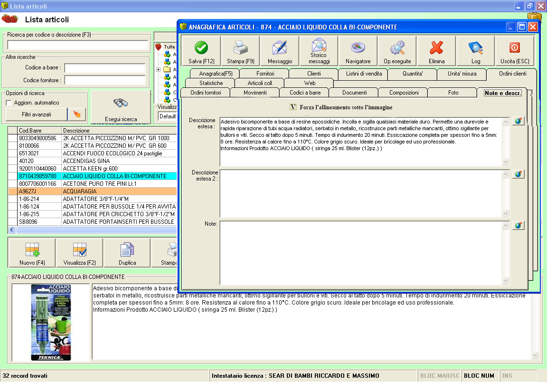Expand the folder tree node with plus sign

(x=158, y=70)
